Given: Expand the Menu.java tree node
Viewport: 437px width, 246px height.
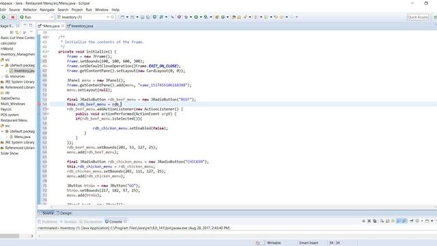Looking at the screenshot, I should coord(7,137).
